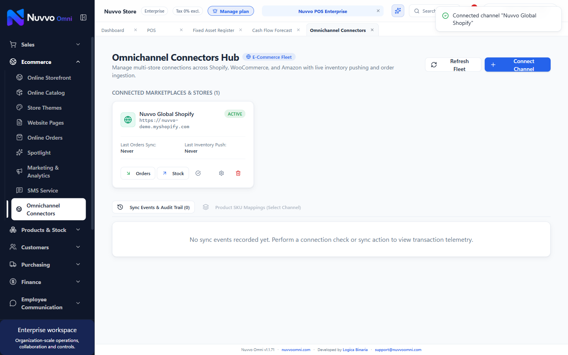
Task: Go to Online Catalog
Action: coord(49,93)
